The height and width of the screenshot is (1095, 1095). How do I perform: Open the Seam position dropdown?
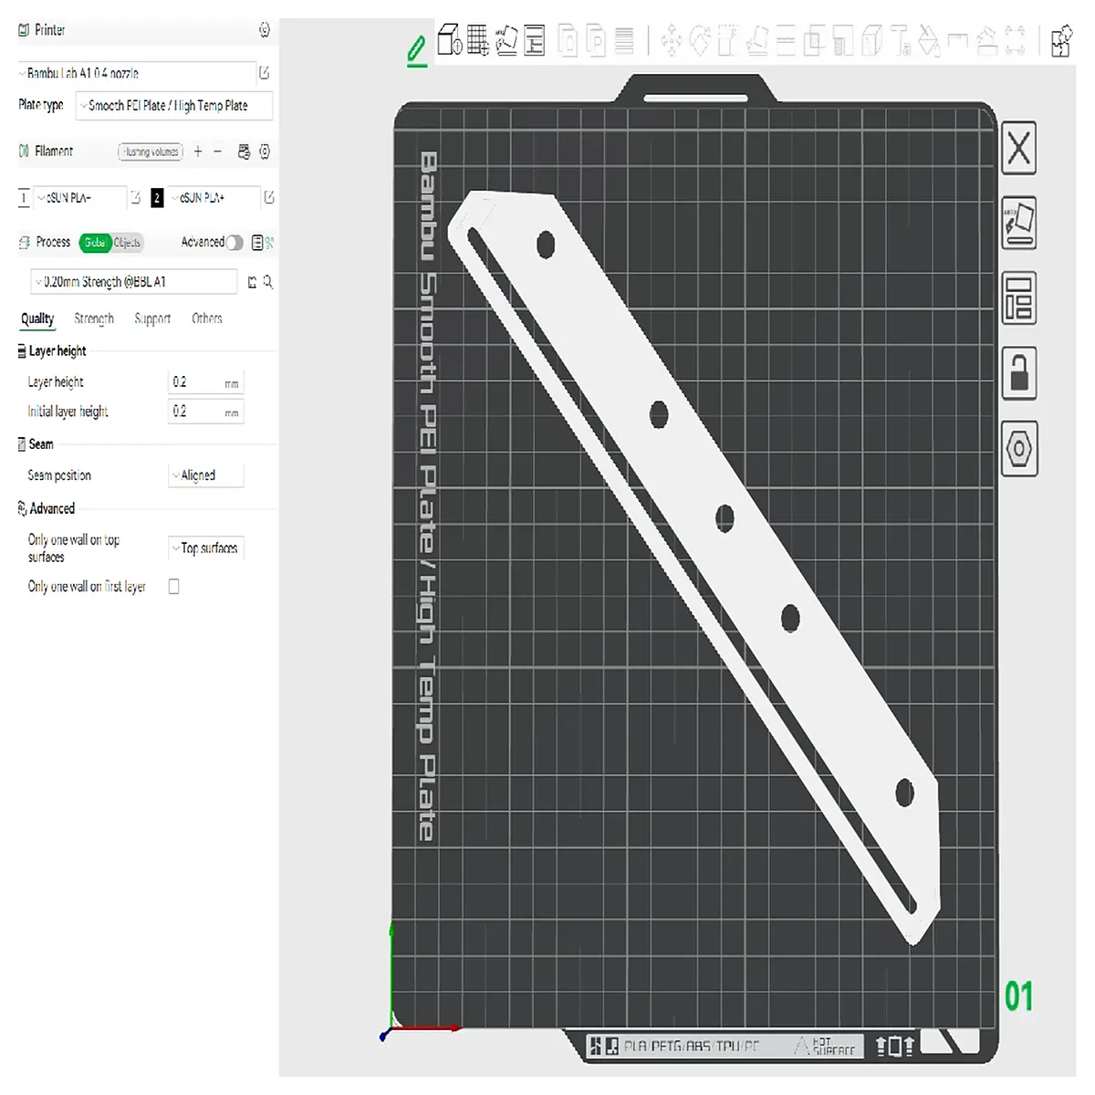(x=206, y=475)
